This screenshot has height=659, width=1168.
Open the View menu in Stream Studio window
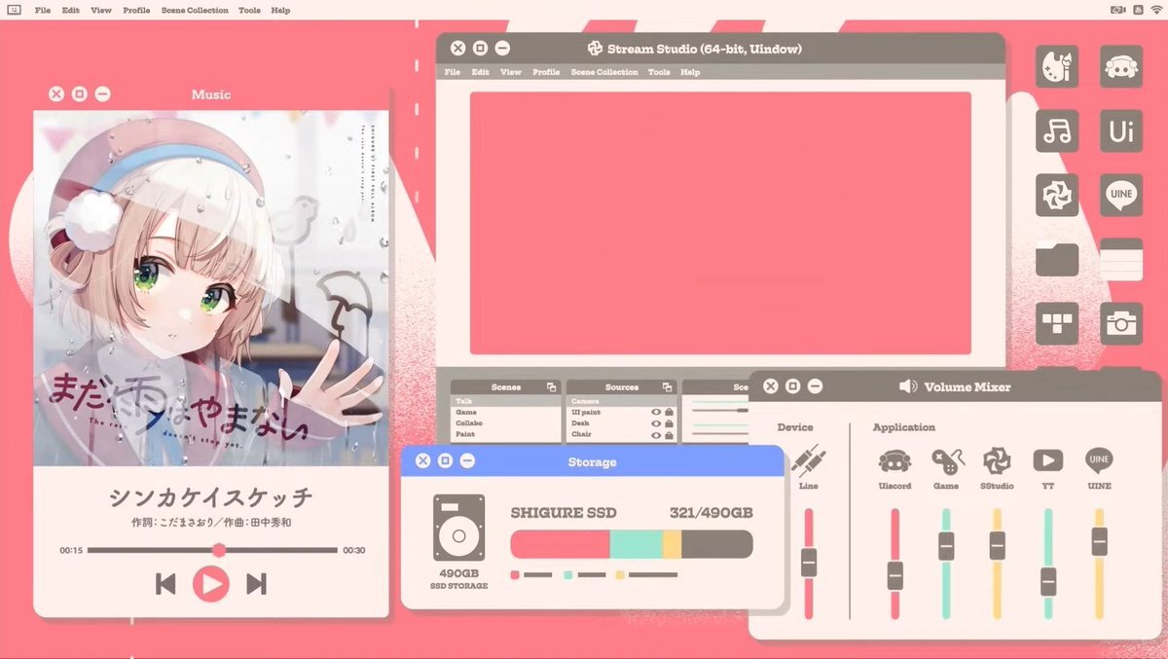(511, 72)
